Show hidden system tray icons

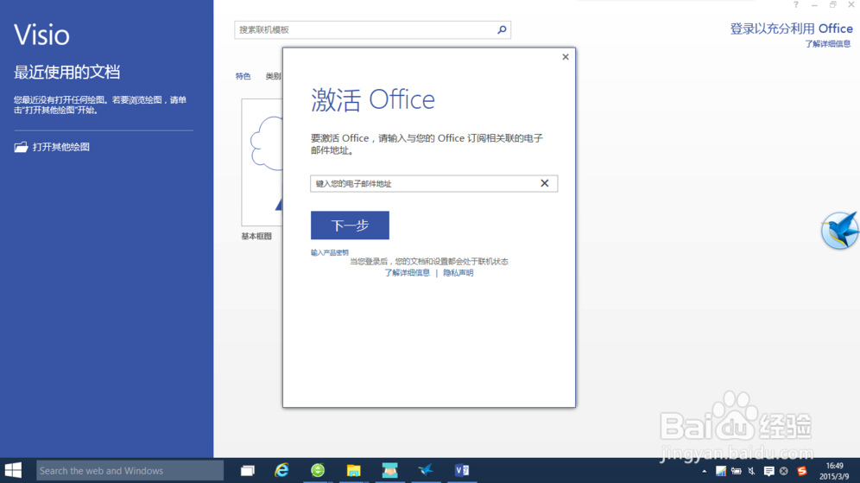(x=705, y=471)
